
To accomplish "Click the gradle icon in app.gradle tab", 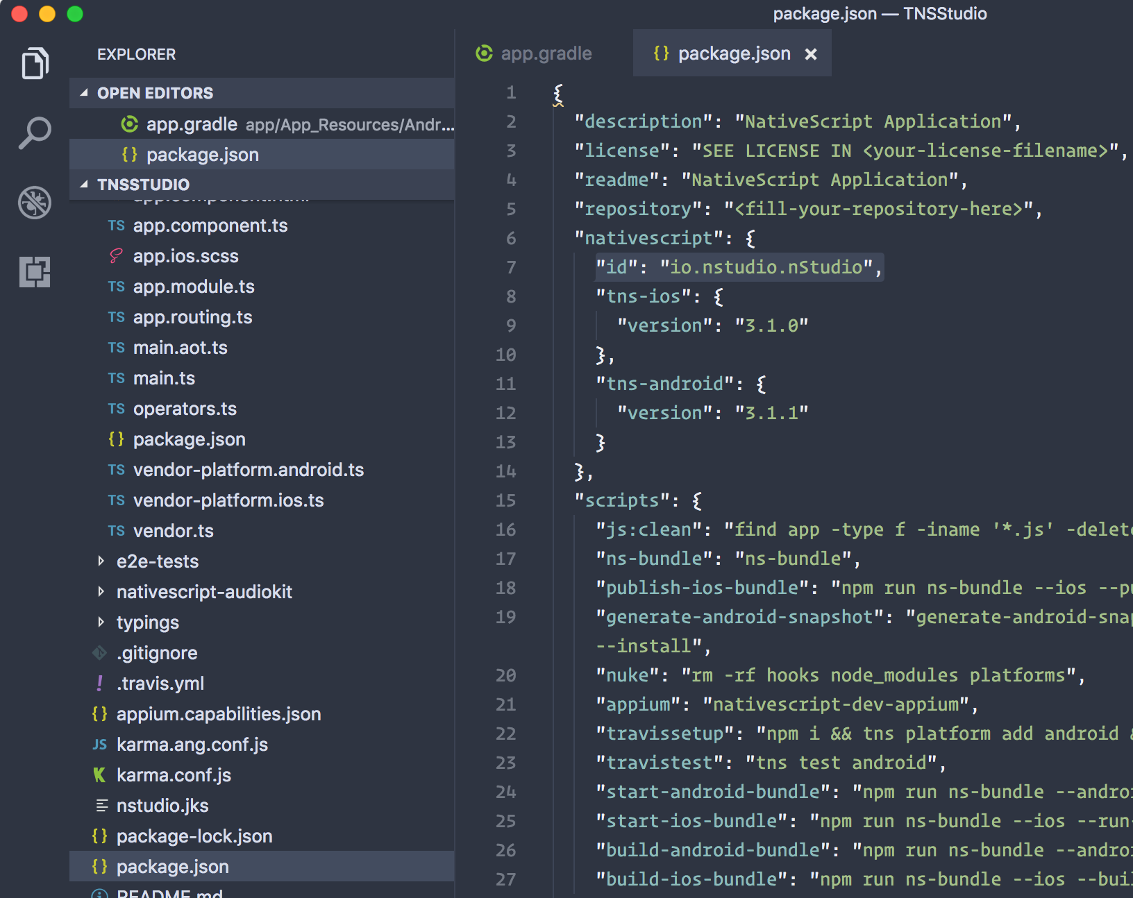I will [484, 53].
